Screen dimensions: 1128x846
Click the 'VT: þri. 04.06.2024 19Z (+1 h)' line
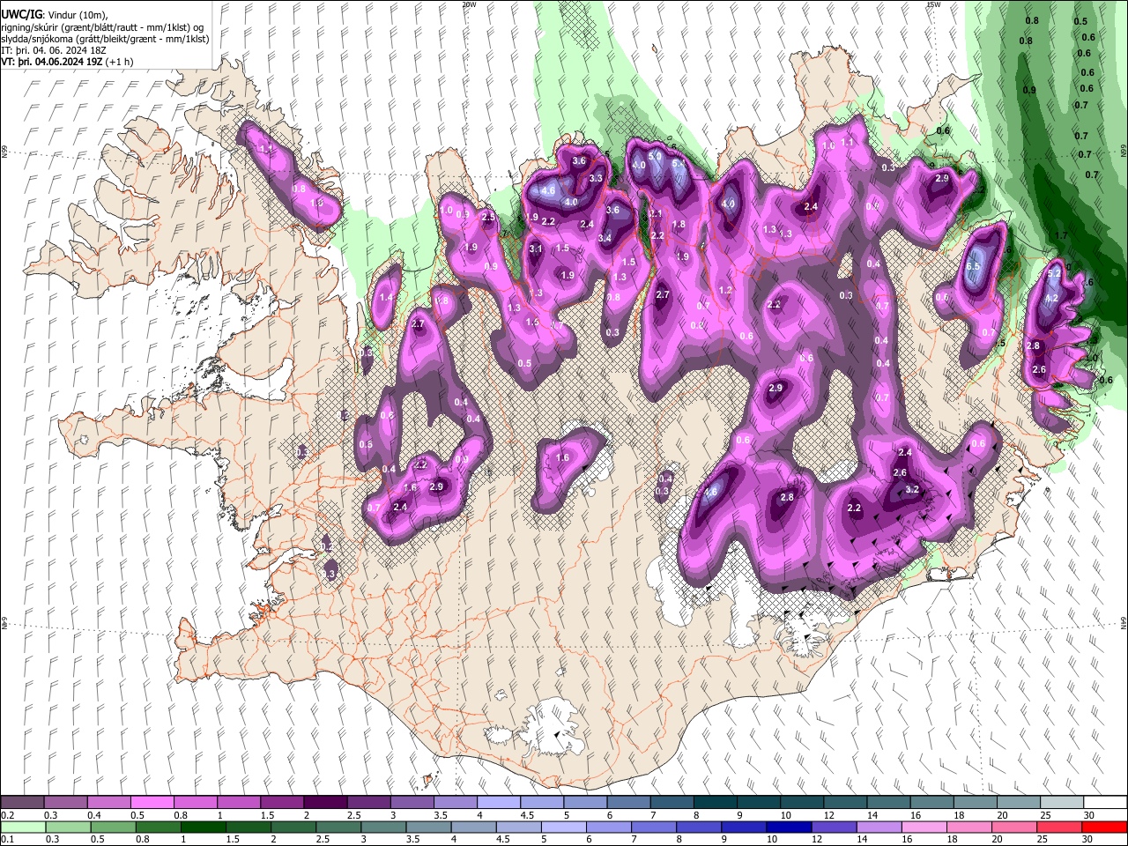click(68, 62)
